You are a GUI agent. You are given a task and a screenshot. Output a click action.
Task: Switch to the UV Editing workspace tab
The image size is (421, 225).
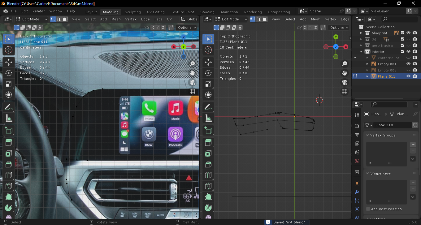click(x=156, y=12)
